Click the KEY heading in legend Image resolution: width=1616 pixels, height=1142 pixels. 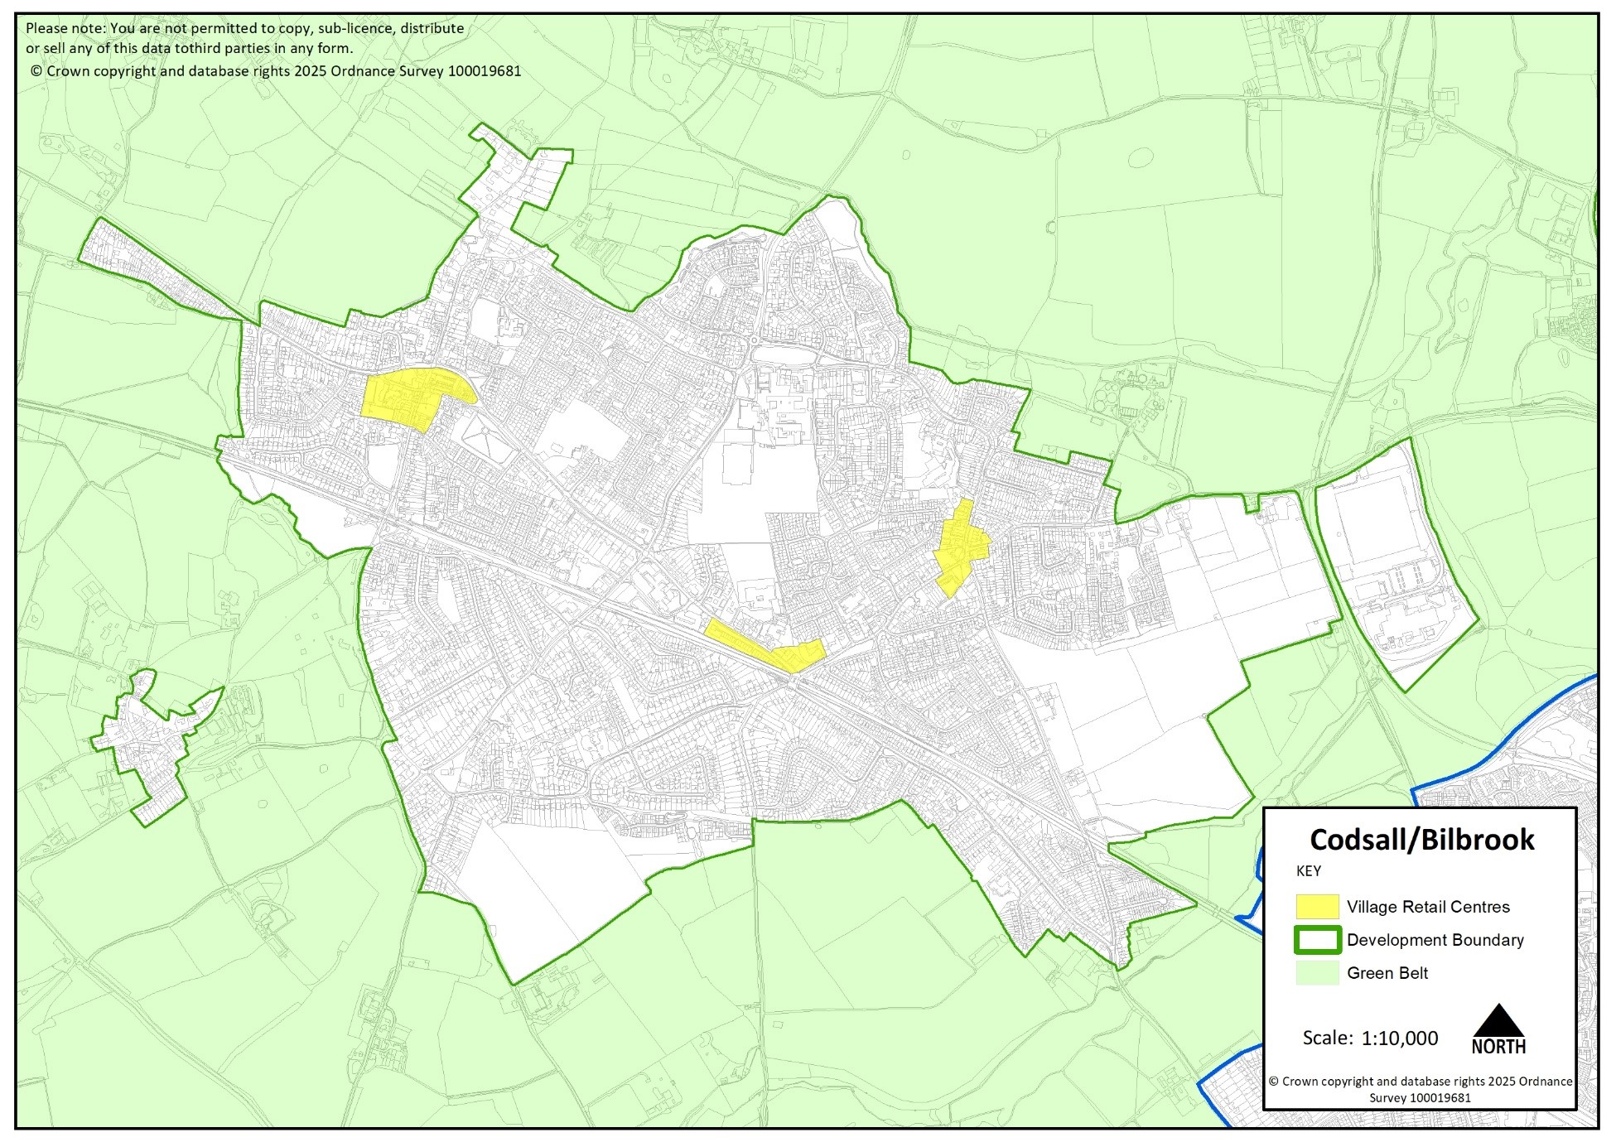pyautogui.click(x=1309, y=871)
